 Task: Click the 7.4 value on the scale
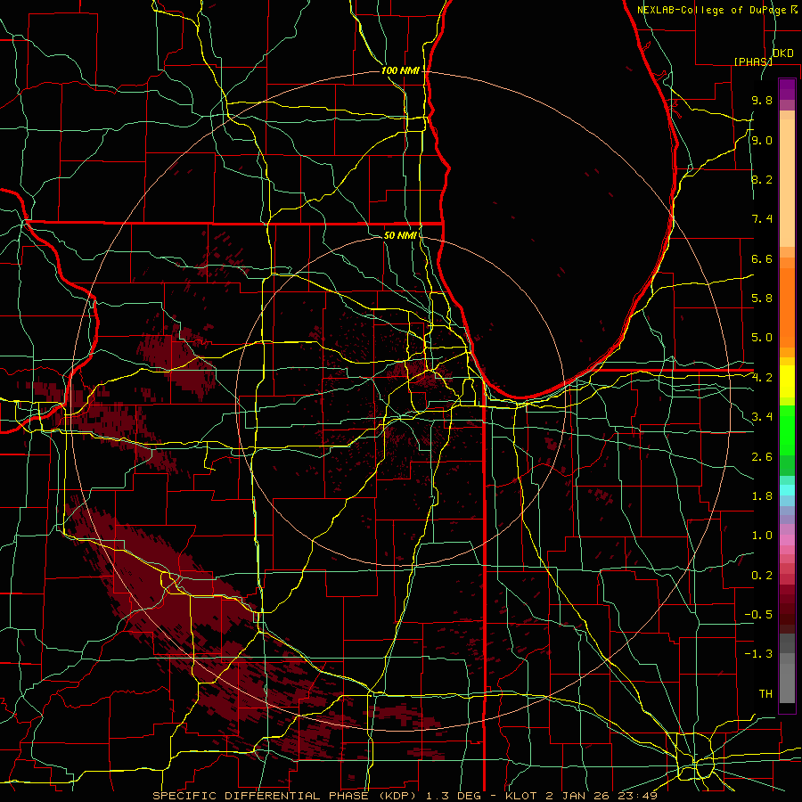[x=762, y=219]
